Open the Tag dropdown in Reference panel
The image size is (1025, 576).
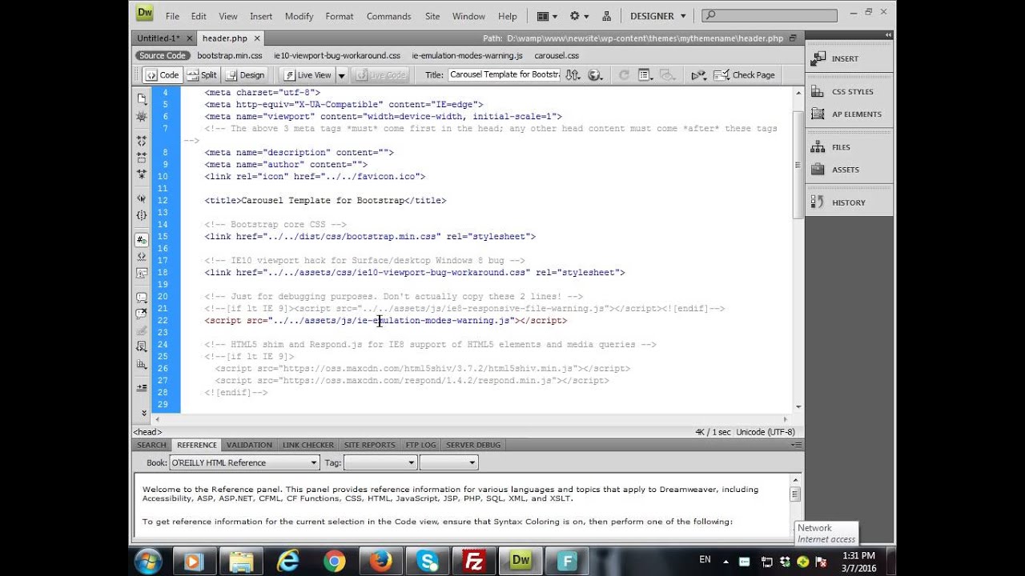click(380, 462)
